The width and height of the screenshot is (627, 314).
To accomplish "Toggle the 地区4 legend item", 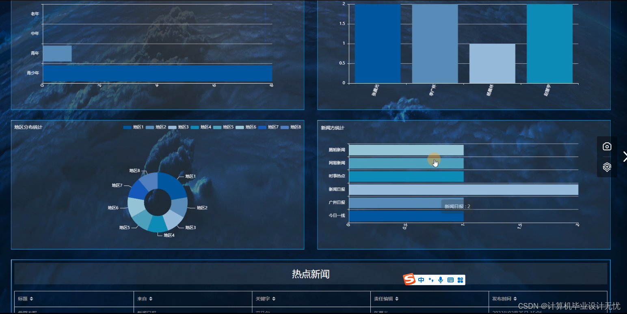I will pos(201,127).
